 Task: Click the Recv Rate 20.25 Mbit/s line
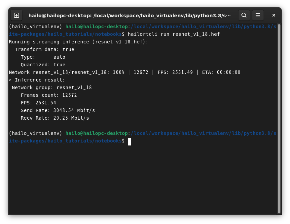pos(55,118)
